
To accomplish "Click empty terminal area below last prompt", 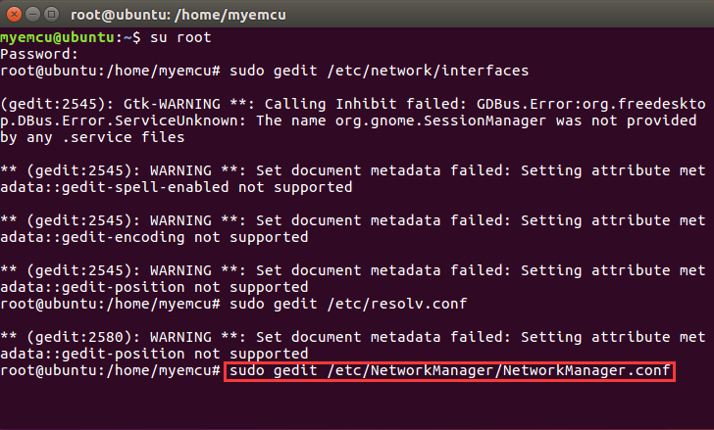I will [357, 406].
